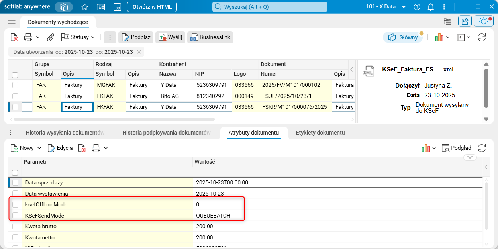Open the hamburger main menu
Image resolution: width=498 pixels, height=249 pixels.
point(12,22)
